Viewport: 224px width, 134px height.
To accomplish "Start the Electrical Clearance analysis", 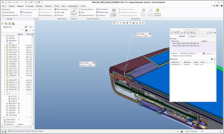I will click(x=158, y=12).
